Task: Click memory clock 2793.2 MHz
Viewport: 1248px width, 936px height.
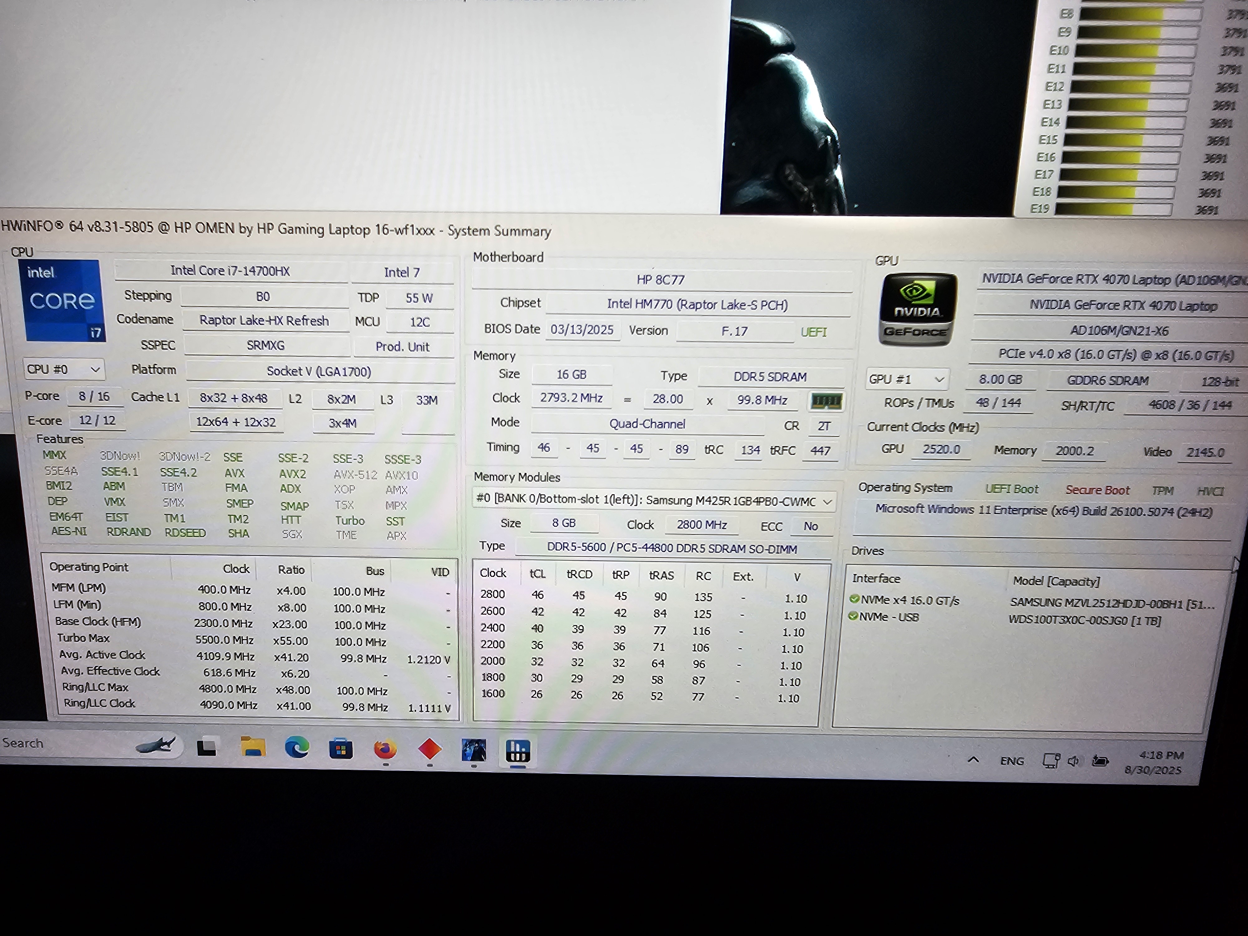Action: pos(572,398)
